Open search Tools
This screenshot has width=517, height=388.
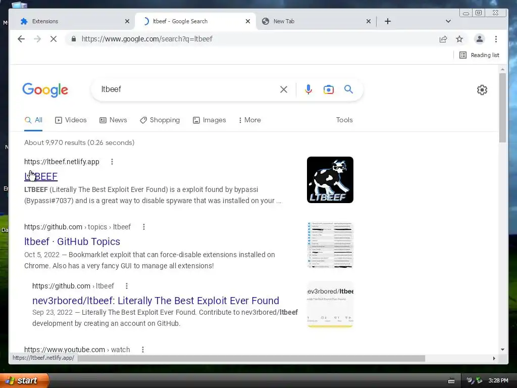coord(344,120)
